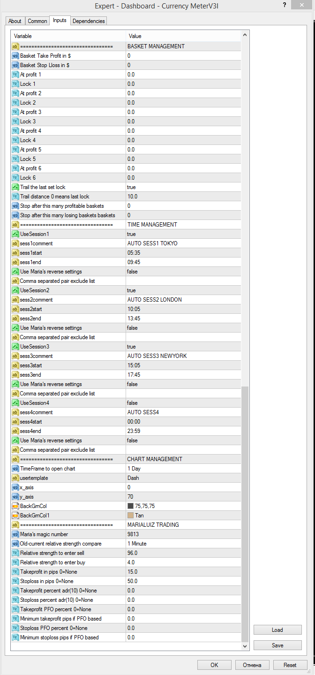
Task: Click the icon beside Trail distance 0 means last lock
Action: [x=15, y=197]
